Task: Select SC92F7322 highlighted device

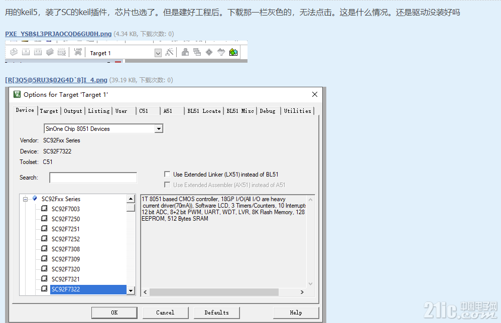Action: click(88, 289)
